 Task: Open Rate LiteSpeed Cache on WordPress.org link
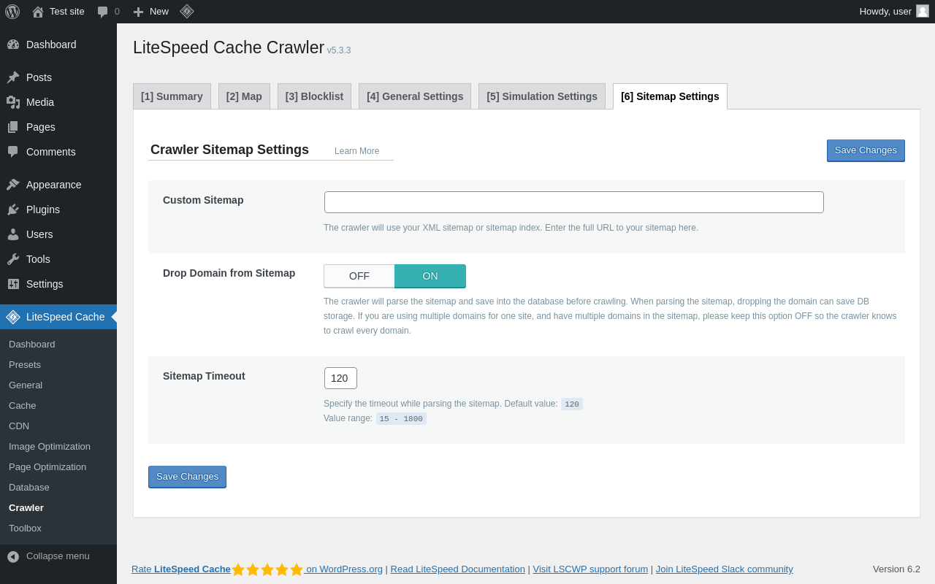coord(257,569)
